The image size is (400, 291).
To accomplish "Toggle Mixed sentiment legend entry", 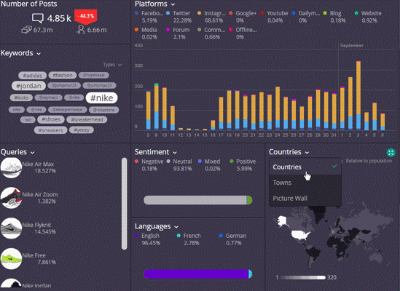I will [209, 165].
